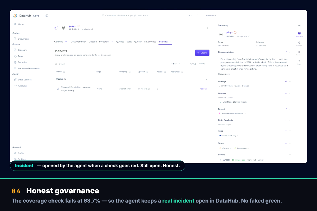
Task: Collapse the Domain section chevron
Action: click(x=290, y=109)
